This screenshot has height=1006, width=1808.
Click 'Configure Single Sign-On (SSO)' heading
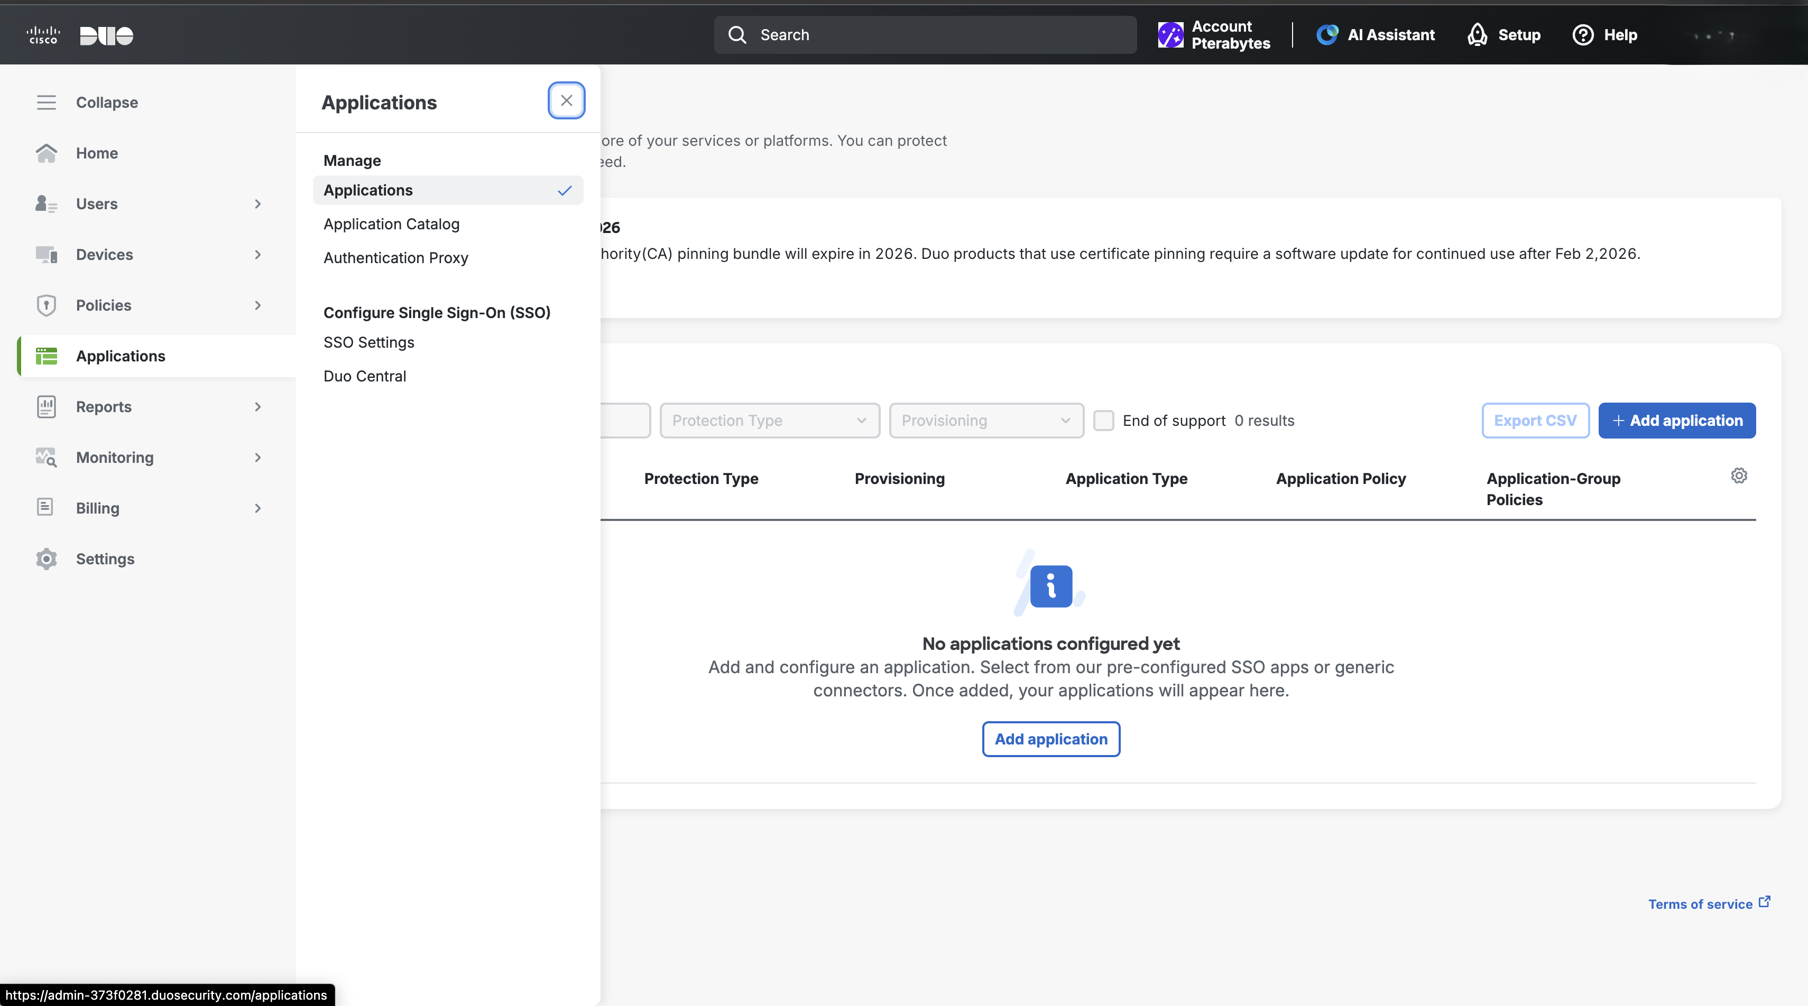437,313
